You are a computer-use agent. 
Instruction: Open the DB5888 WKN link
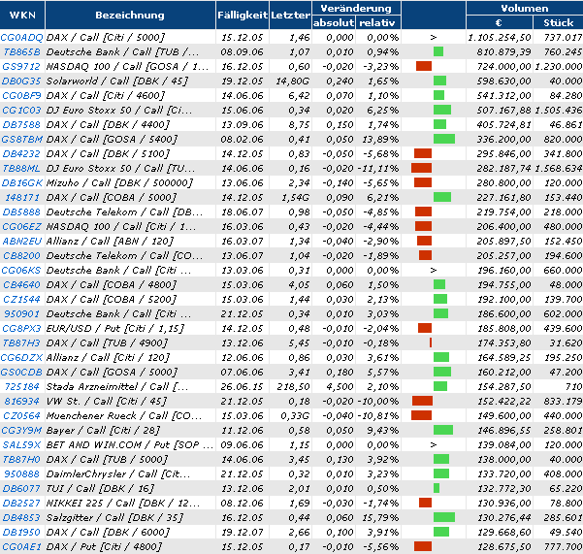point(21,212)
